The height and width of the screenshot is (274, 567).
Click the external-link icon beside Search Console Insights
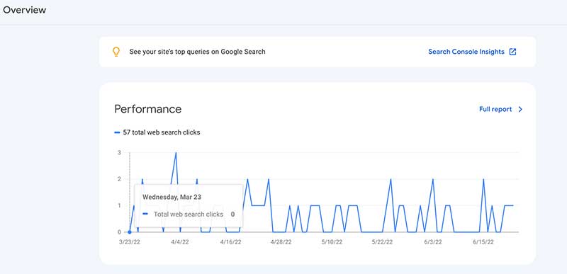click(512, 52)
